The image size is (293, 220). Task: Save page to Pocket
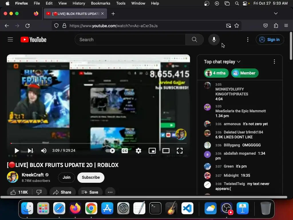pyautogui.click(x=266, y=25)
